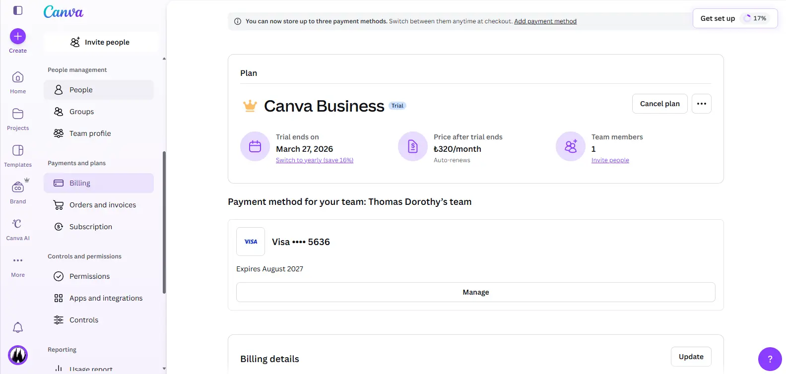The image size is (786, 374).
Task: Click the Manage payment method button
Action: (476, 292)
